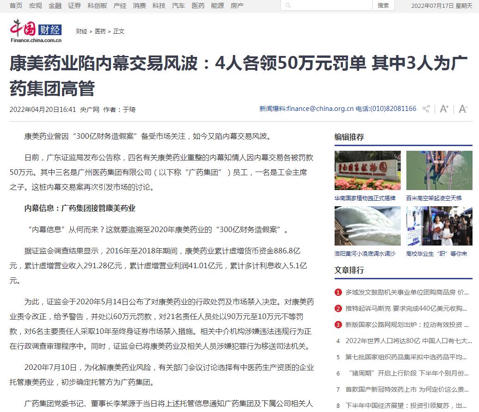Click subheading 内幕信息：广药集团接管康美药业
The height and width of the screenshot is (412, 479).
[80, 209]
